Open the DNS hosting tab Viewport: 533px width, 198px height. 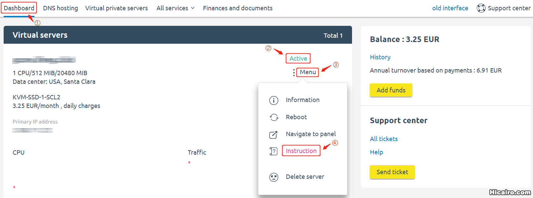[x=61, y=8]
